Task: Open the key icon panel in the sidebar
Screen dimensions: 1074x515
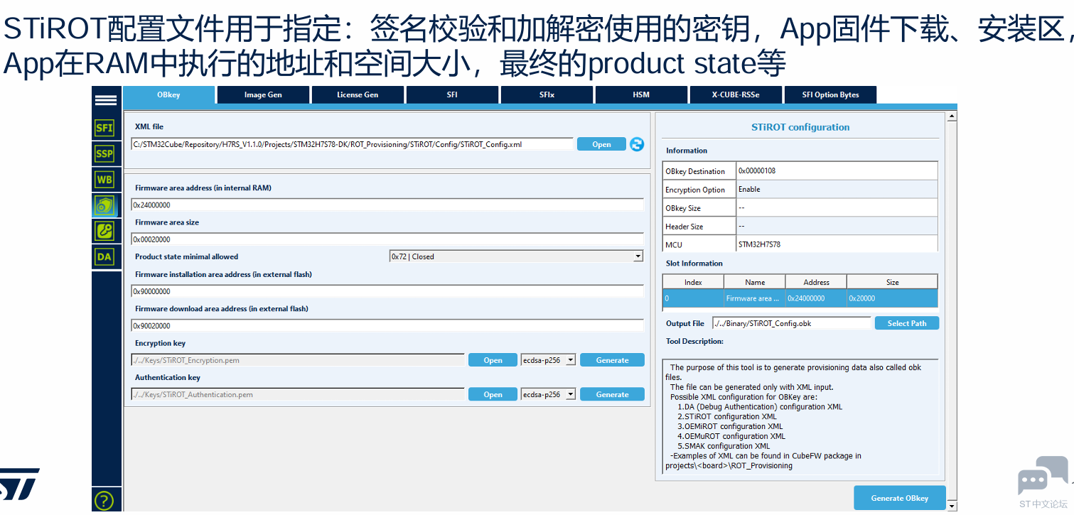Action: click(x=104, y=231)
